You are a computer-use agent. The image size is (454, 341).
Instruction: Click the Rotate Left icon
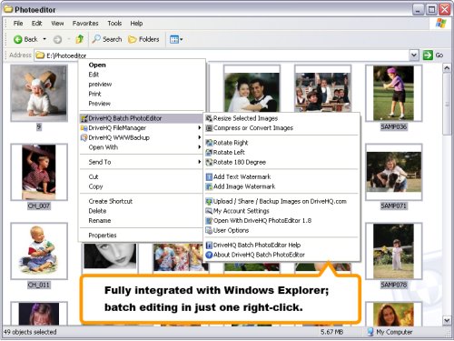click(209, 152)
